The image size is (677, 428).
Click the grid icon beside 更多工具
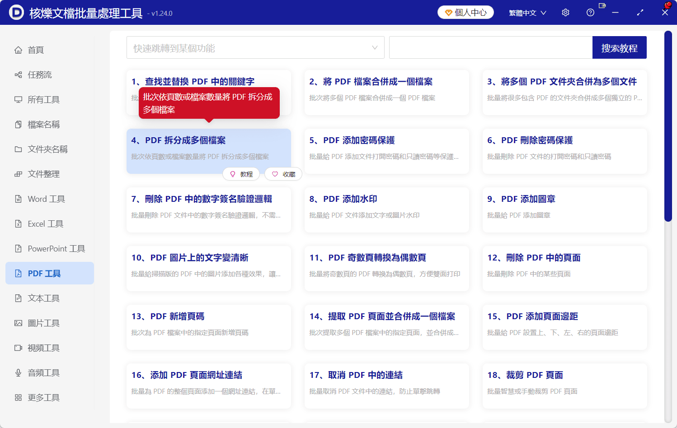coord(18,397)
